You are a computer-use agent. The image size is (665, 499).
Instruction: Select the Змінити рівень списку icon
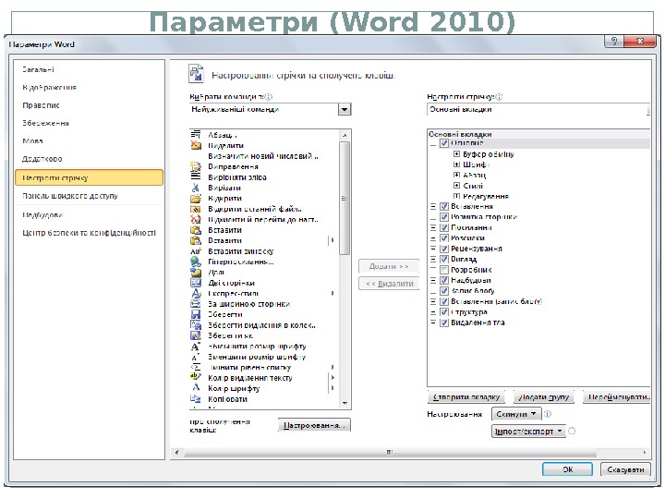[x=196, y=367]
